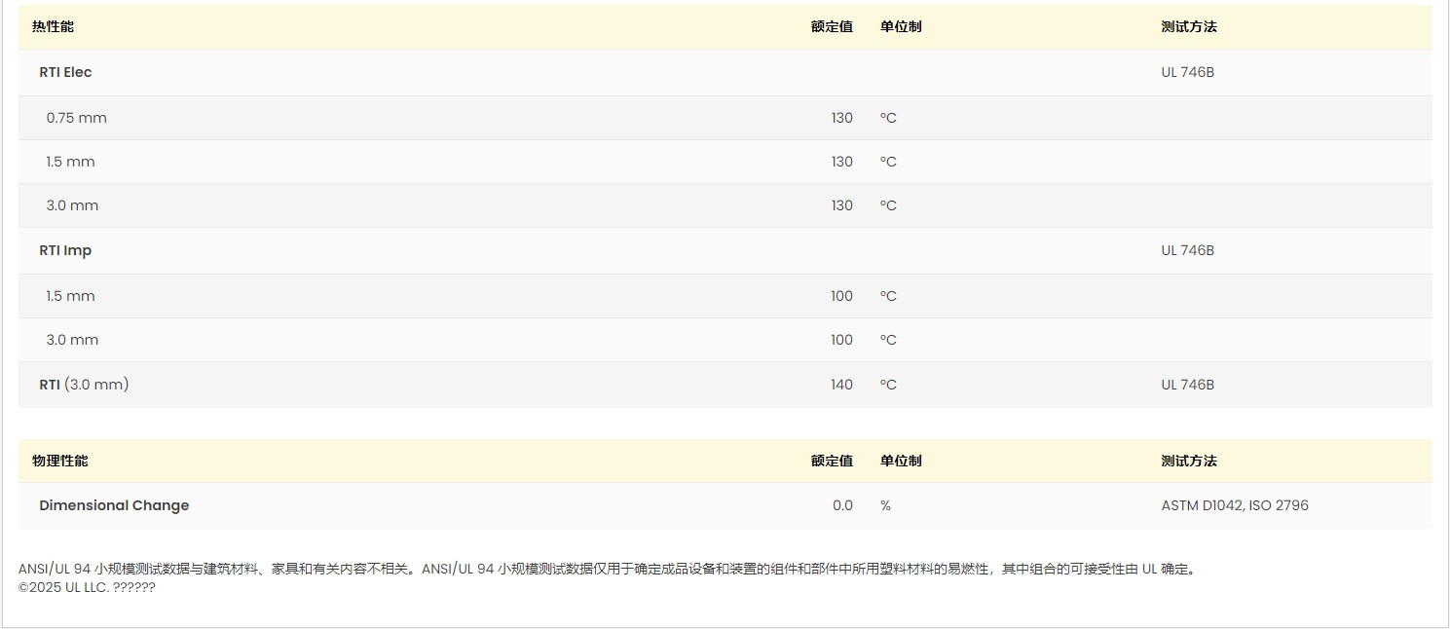Select the 0.75 mm row under RTI Elec
The width and height of the screenshot is (1450, 629).
click(x=725, y=118)
